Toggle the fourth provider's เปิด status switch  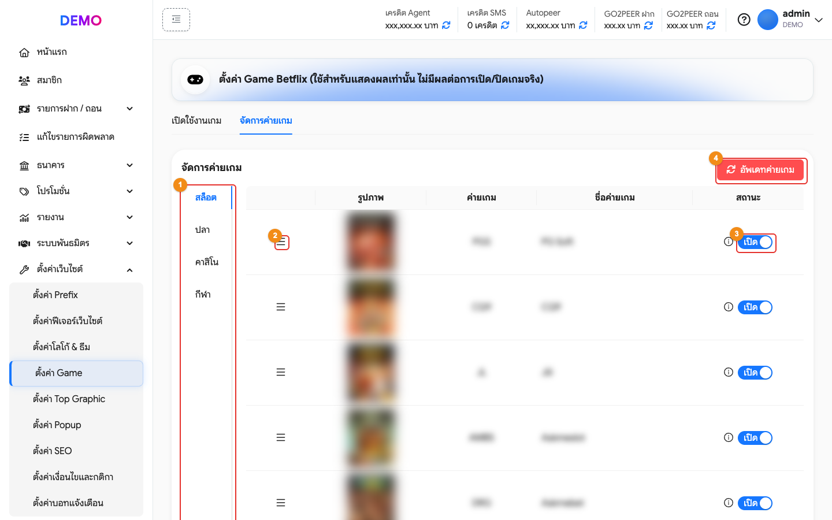[x=755, y=438]
